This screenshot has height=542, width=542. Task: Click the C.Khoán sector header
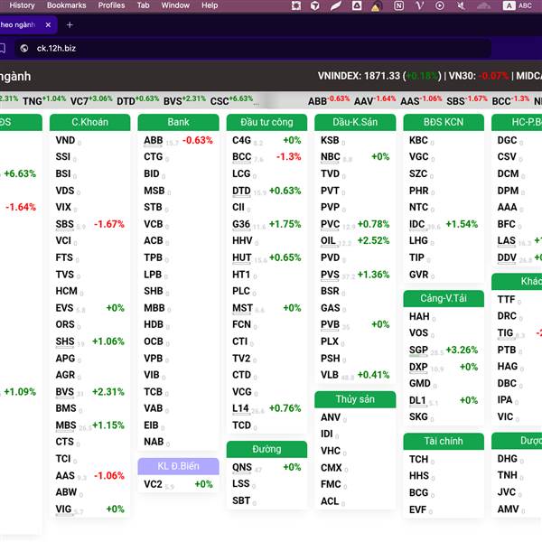[x=89, y=122]
